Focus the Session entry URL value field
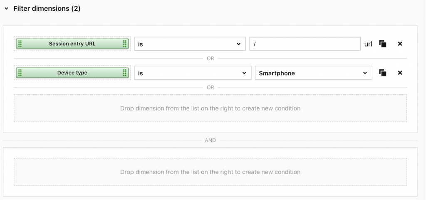Image resolution: width=426 pixels, height=200 pixels. pos(305,44)
